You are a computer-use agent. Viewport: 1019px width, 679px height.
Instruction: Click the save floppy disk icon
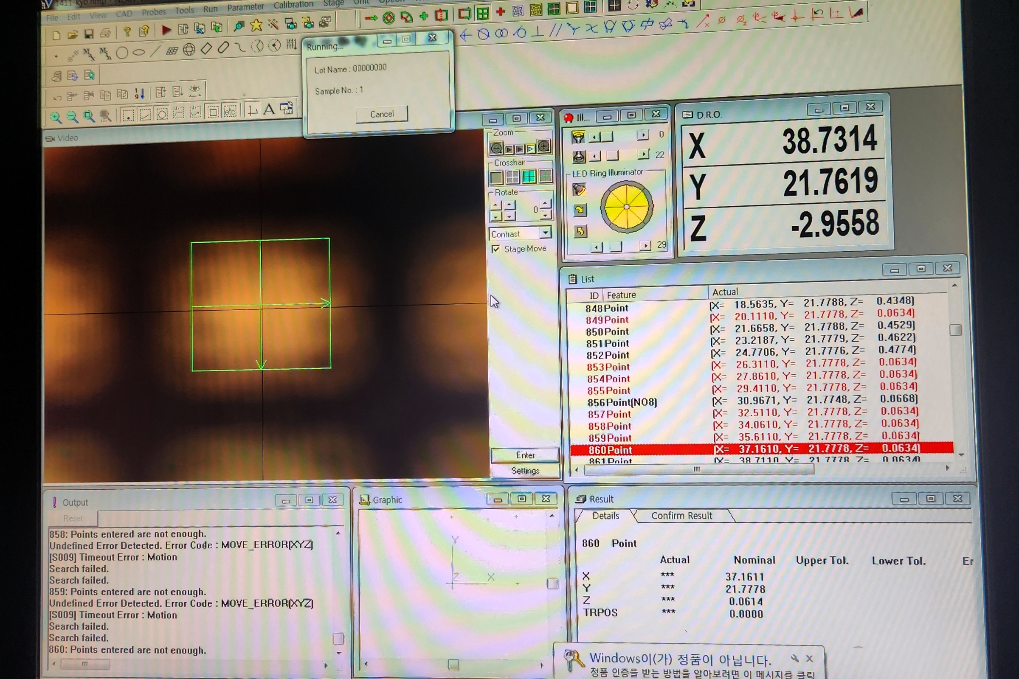(89, 34)
